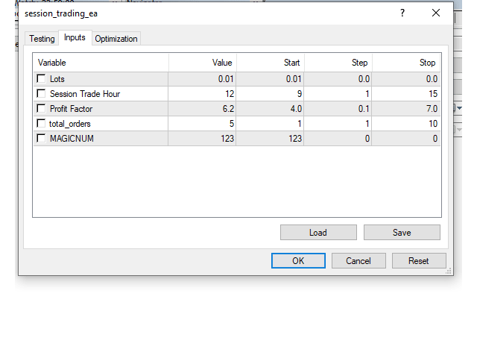This screenshot has height=358, width=477.
Task: Switch to the Testing tab
Action: (42, 39)
